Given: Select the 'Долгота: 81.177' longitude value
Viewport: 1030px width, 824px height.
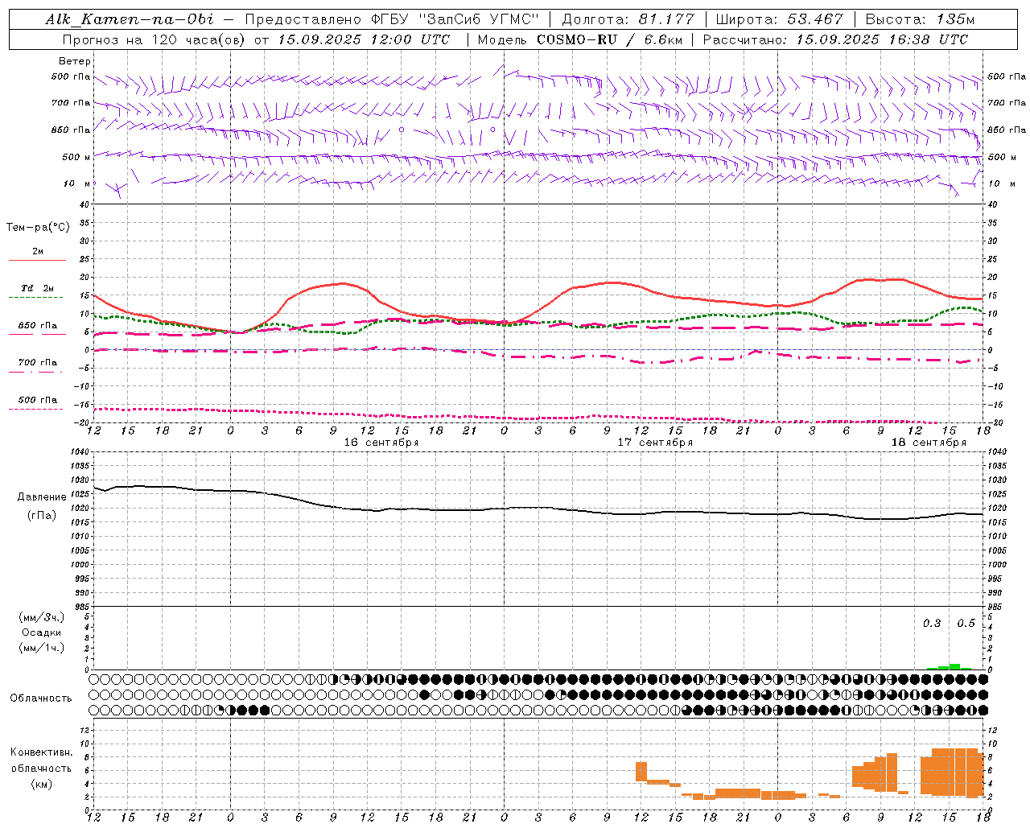Looking at the screenshot, I should pyautogui.click(x=628, y=19).
